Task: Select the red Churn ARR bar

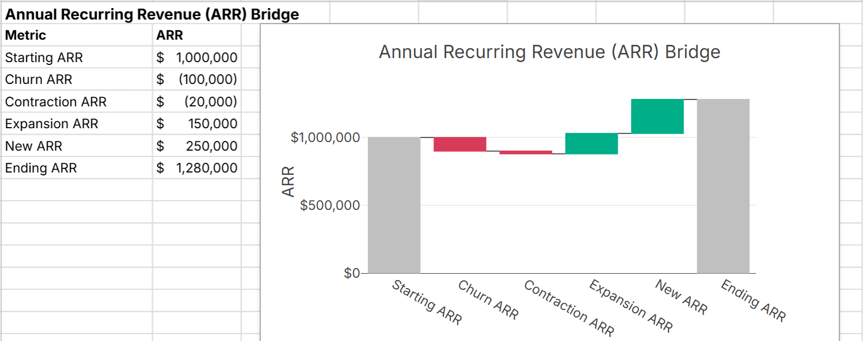Action: point(459,143)
